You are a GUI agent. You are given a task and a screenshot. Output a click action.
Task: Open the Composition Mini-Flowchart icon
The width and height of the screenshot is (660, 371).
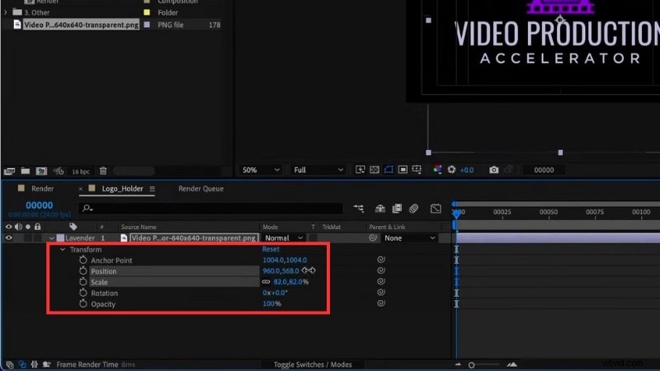pos(359,209)
